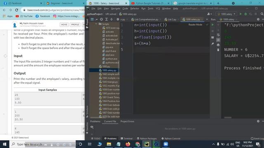
Task: Open the Python Packages tool window
Action: (147, 139)
